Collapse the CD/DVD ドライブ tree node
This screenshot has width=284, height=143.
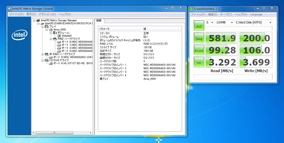coord(42,60)
